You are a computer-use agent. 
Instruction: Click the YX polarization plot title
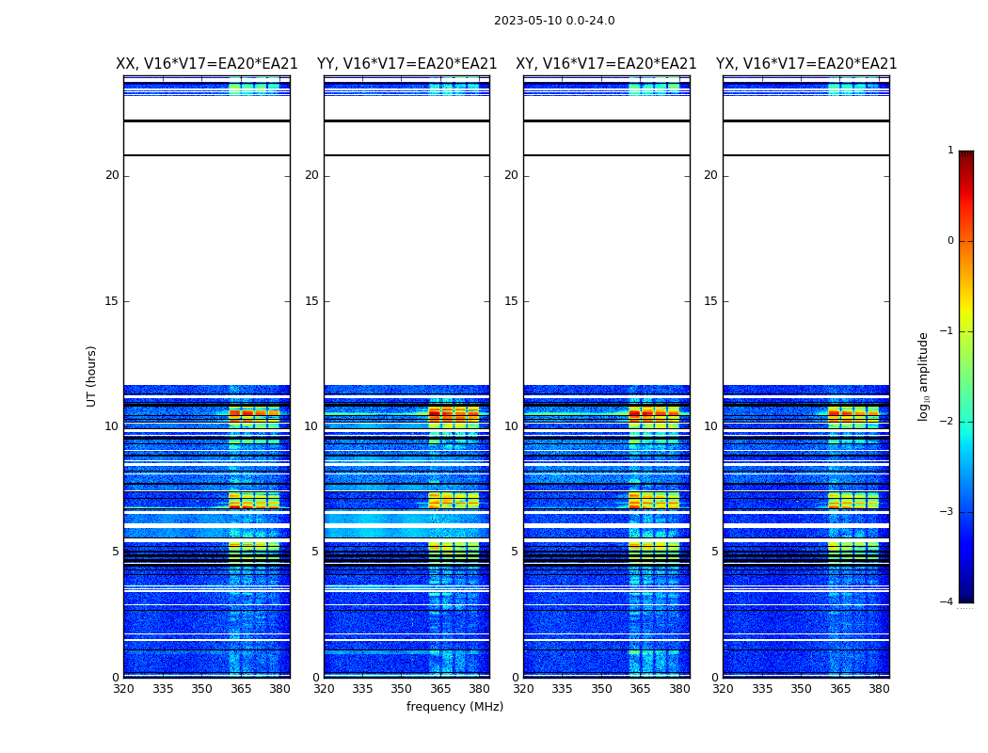[806, 64]
